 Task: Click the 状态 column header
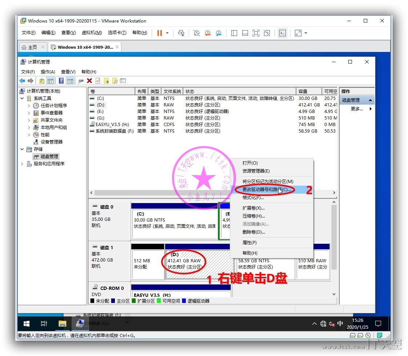tap(239, 91)
